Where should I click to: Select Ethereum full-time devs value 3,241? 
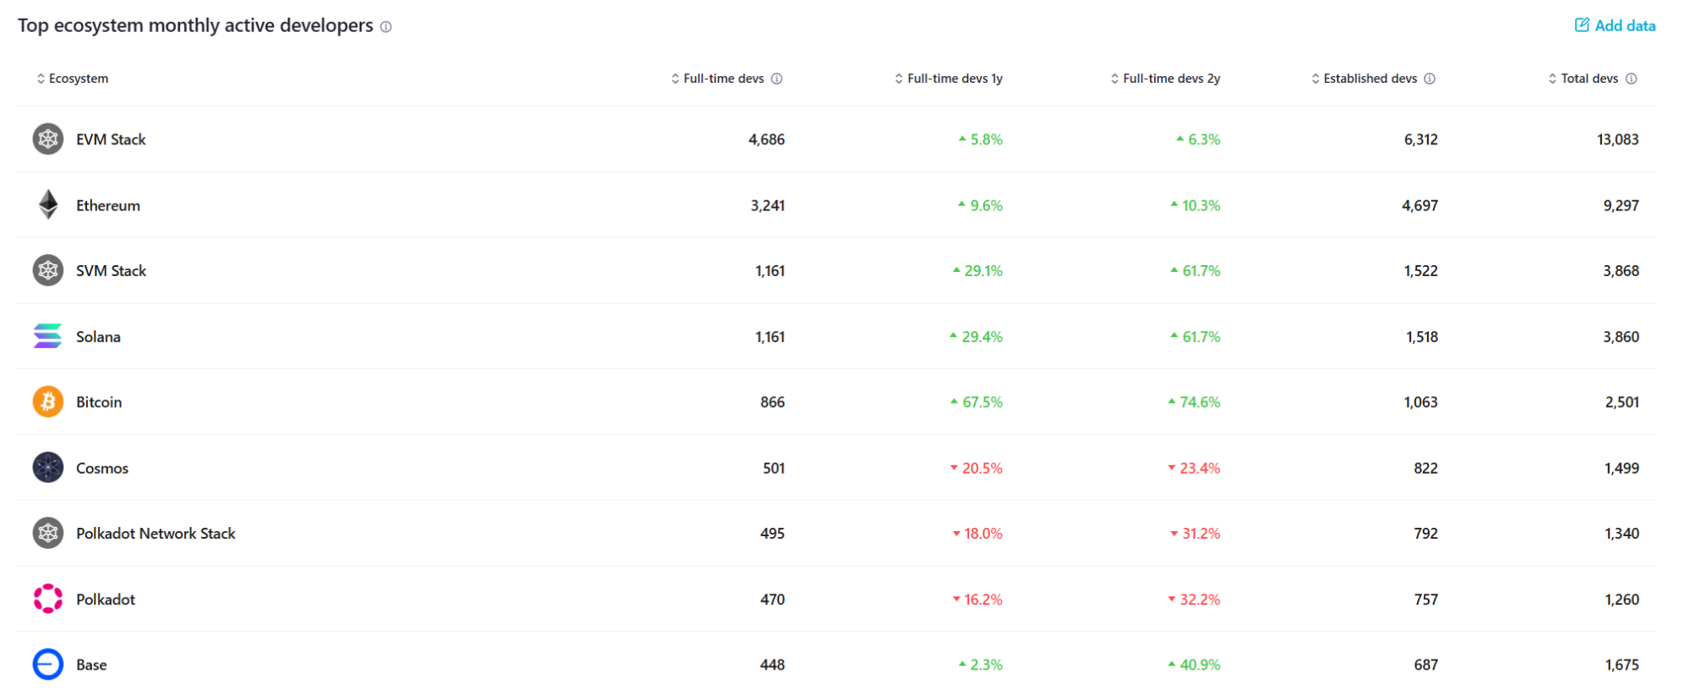(x=768, y=205)
